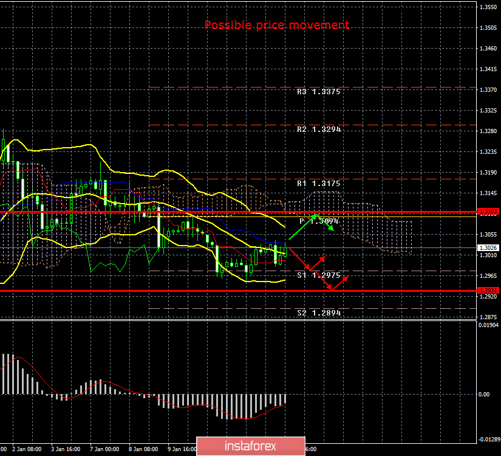
Task: Select the red 1.2931 price tag
Action: coord(488,291)
